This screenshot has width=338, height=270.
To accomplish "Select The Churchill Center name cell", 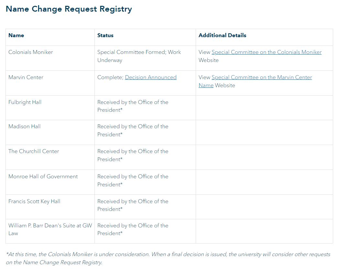I will click(34, 151).
